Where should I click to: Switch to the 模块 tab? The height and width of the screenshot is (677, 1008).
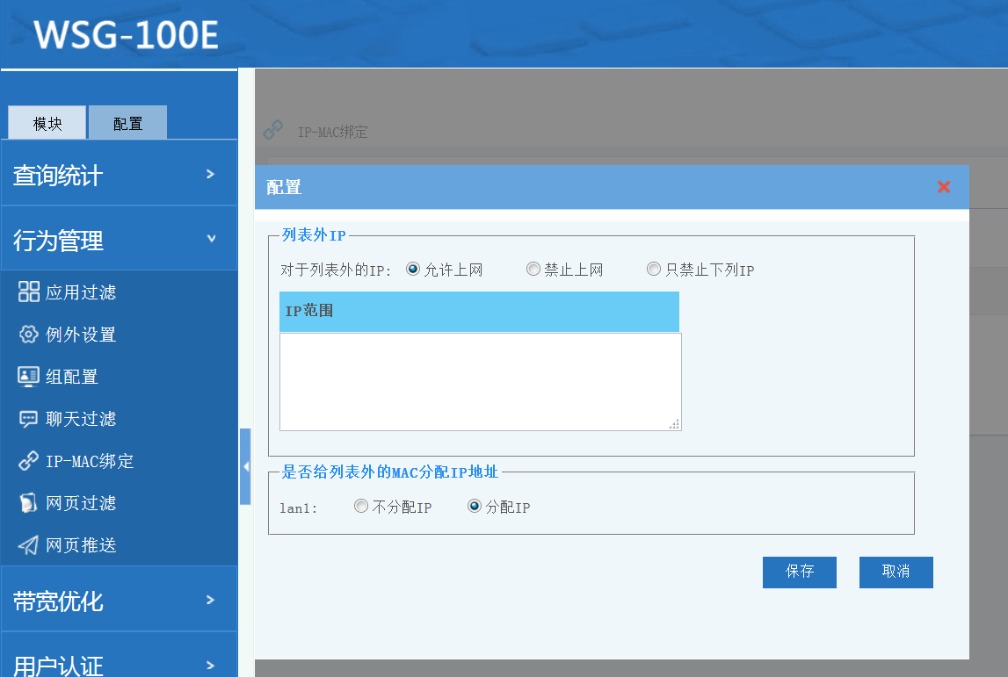click(x=47, y=124)
